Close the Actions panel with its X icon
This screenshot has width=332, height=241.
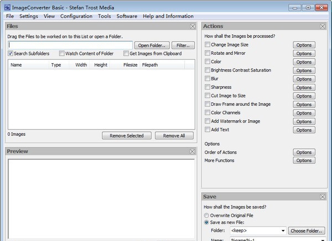[x=322, y=26]
